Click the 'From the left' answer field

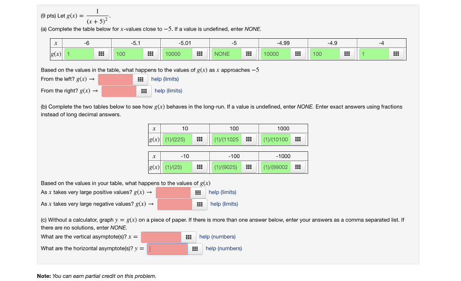point(116,79)
